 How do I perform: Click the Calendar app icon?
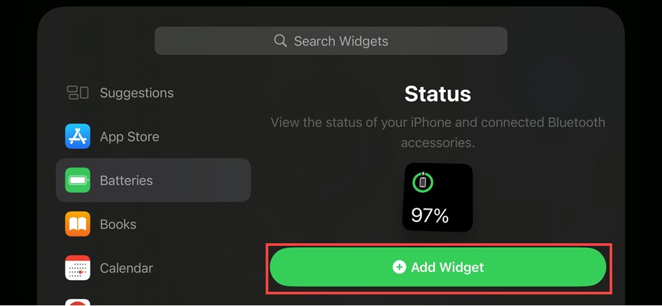click(x=78, y=268)
